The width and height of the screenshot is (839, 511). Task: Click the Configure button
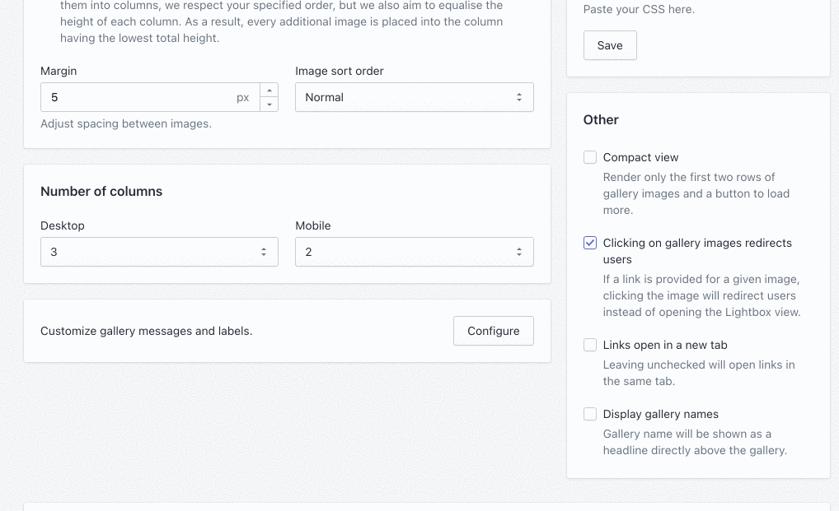[494, 331]
